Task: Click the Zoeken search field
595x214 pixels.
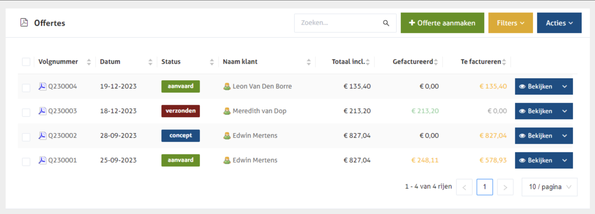Action: tap(338, 23)
